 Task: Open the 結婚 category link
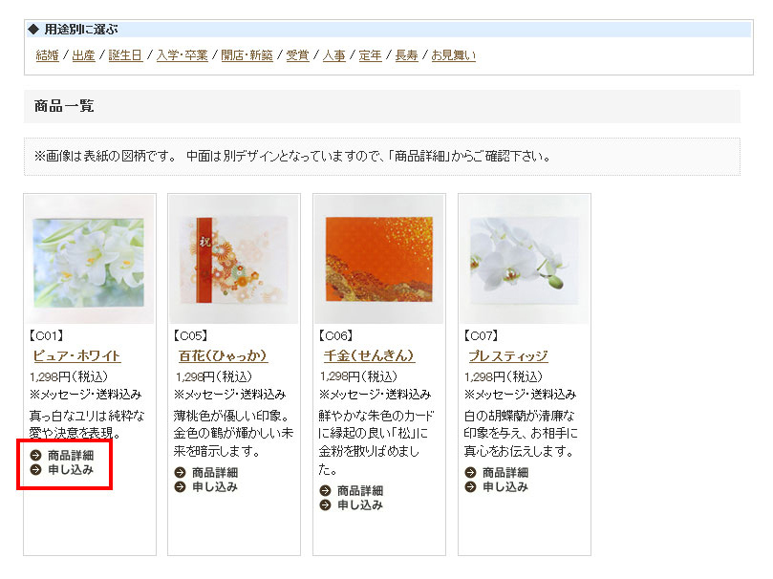pyautogui.click(x=48, y=55)
